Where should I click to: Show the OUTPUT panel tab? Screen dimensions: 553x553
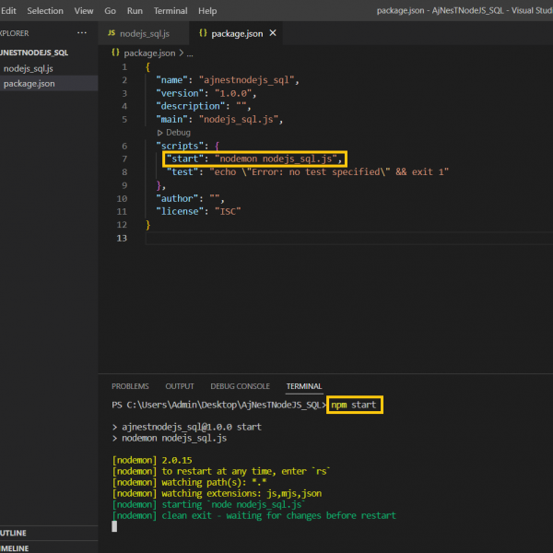180,386
